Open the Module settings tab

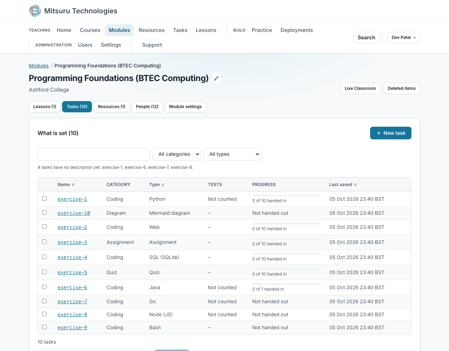(185, 107)
